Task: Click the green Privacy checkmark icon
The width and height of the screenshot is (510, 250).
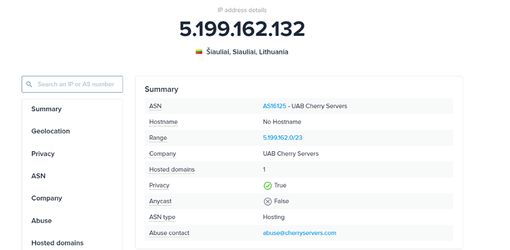Action: (267, 185)
